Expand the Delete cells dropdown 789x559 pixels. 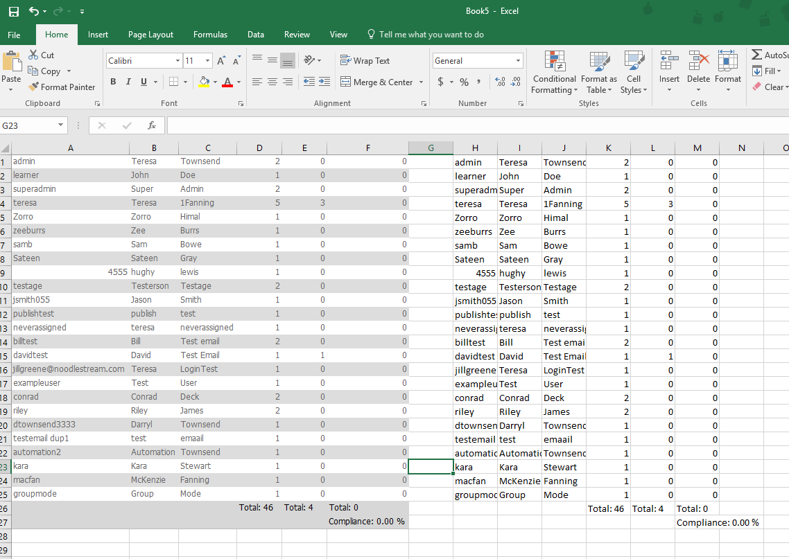tap(698, 90)
